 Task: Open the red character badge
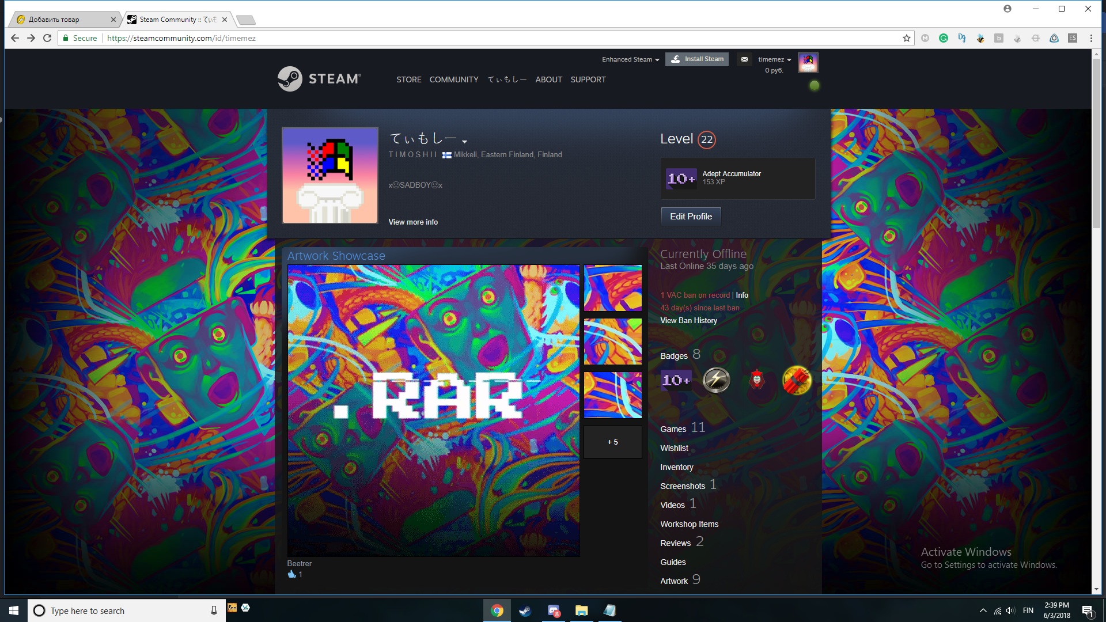[757, 380]
